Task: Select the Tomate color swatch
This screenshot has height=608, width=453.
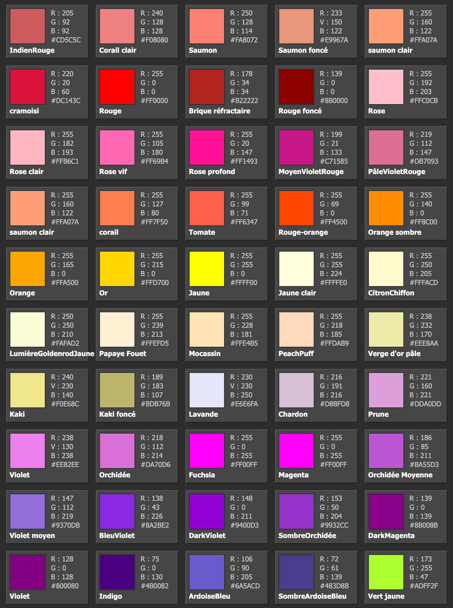Action: click(207, 208)
